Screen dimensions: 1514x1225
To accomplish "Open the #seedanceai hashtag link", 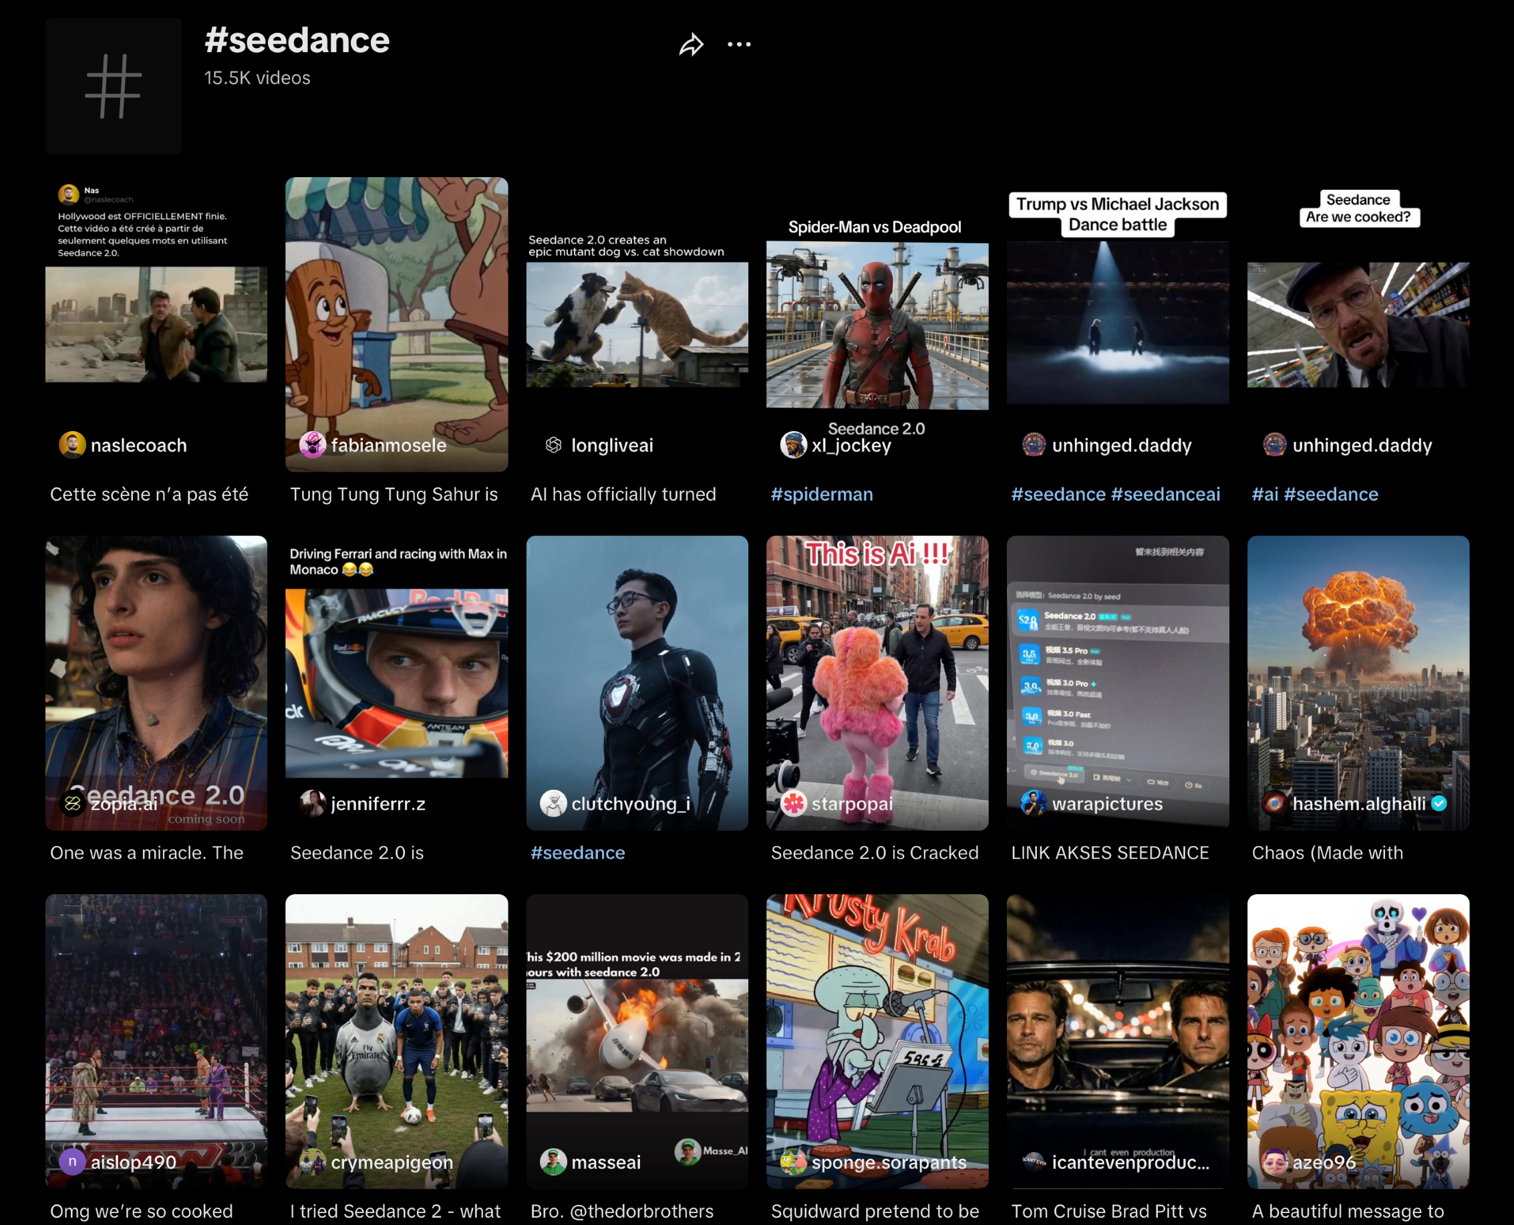I will (1165, 495).
